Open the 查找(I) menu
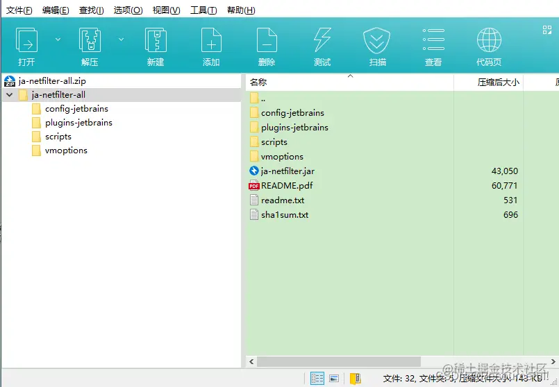Screen dimensions: 559x387 pos(91,10)
